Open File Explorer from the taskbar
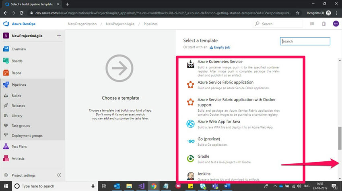Screen dimensions: 342x191 click(129, 186)
